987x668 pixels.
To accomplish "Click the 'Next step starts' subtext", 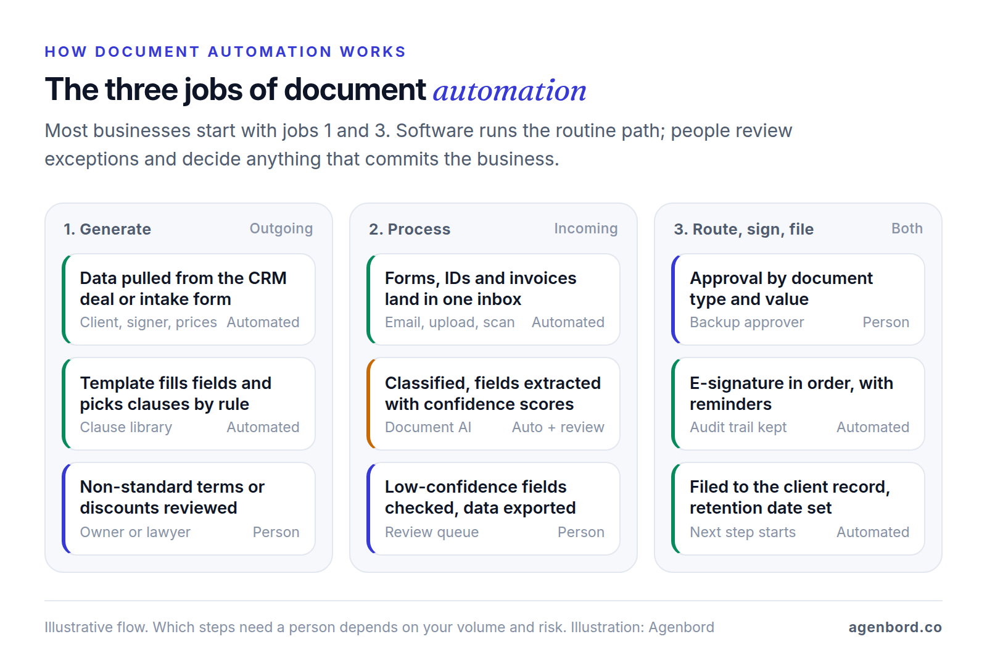I will [743, 532].
